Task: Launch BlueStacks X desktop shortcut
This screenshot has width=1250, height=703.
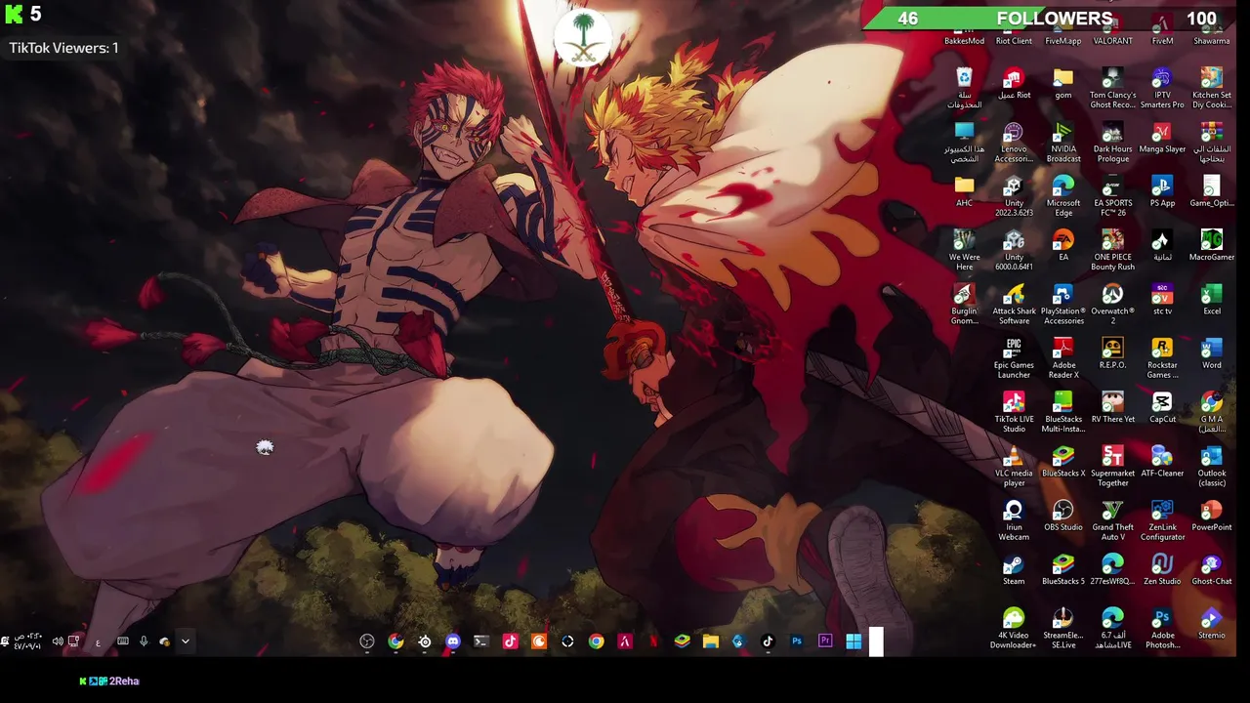Action: coord(1063,462)
